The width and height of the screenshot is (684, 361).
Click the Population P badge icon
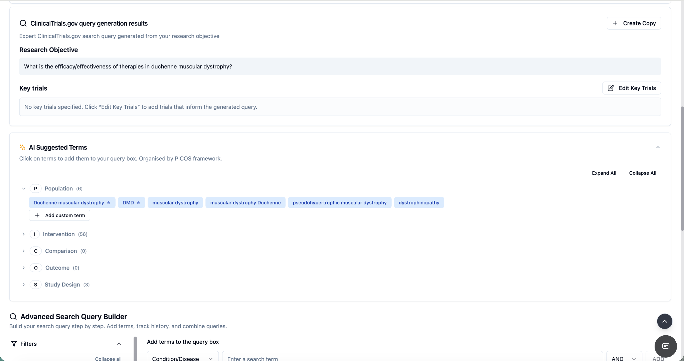pyautogui.click(x=35, y=189)
